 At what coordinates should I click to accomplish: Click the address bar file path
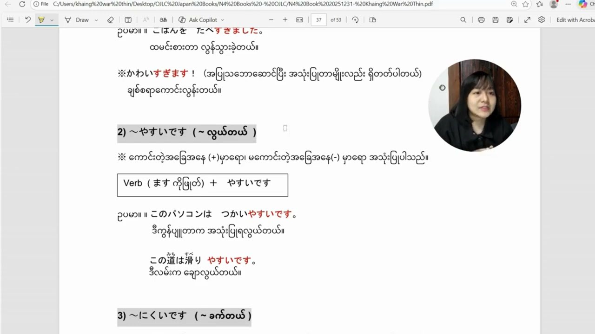(243, 4)
